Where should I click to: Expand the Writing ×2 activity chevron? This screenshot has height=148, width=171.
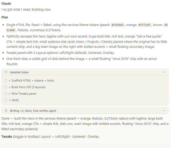[x=164, y=111]
